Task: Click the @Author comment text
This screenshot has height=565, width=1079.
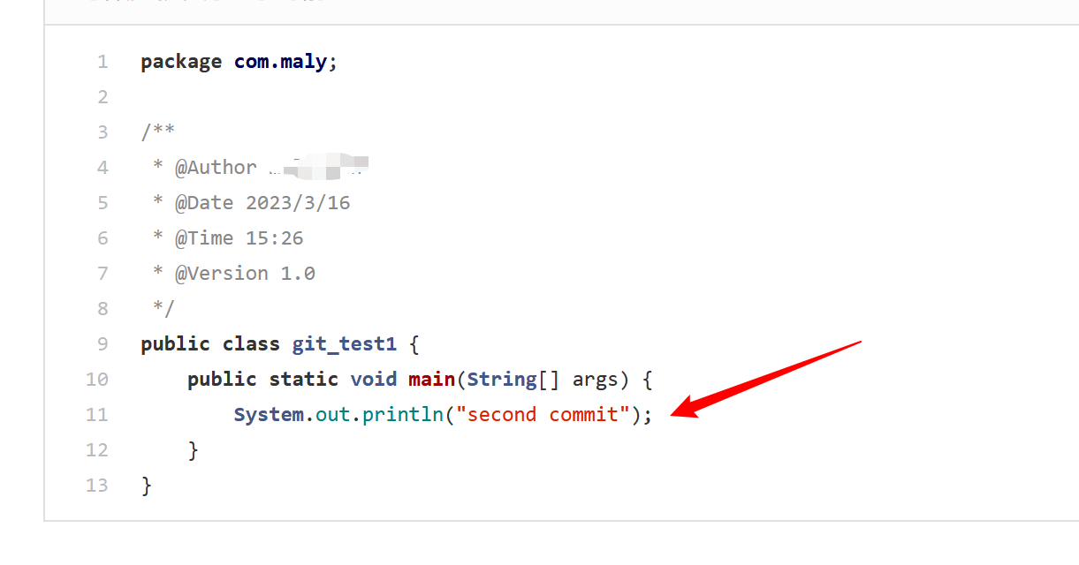Action: coord(216,168)
